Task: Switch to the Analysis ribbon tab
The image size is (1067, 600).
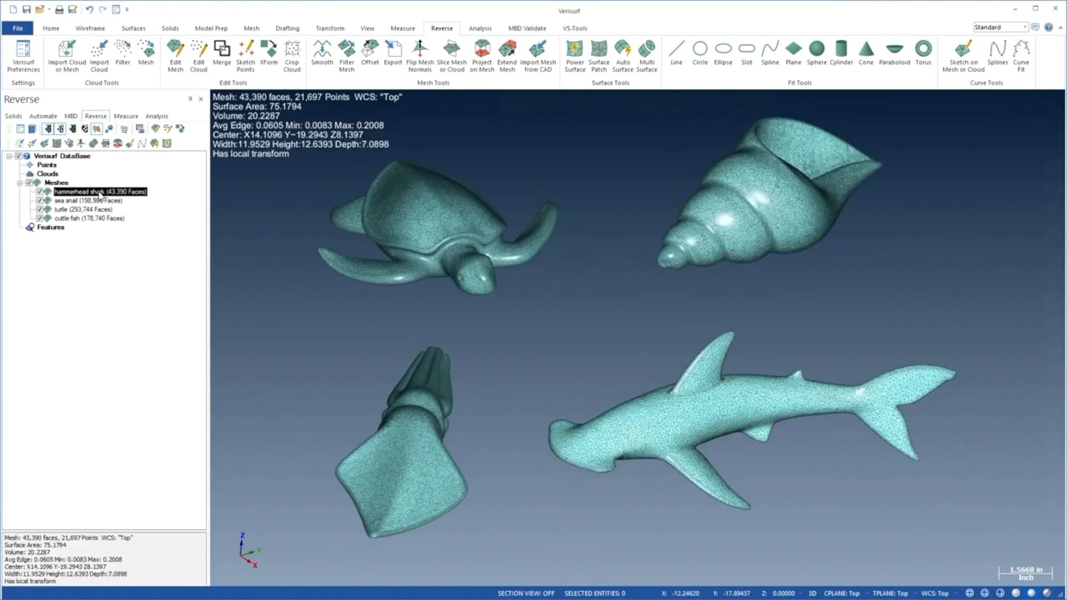Action: click(480, 28)
